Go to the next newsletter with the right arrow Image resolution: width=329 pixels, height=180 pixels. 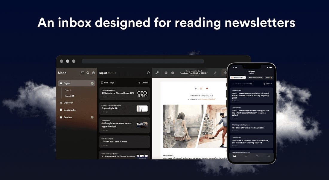click(x=173, y=73)
